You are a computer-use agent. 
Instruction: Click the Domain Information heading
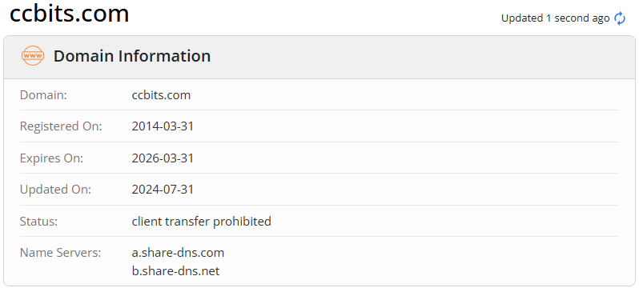tap(132, 56)
